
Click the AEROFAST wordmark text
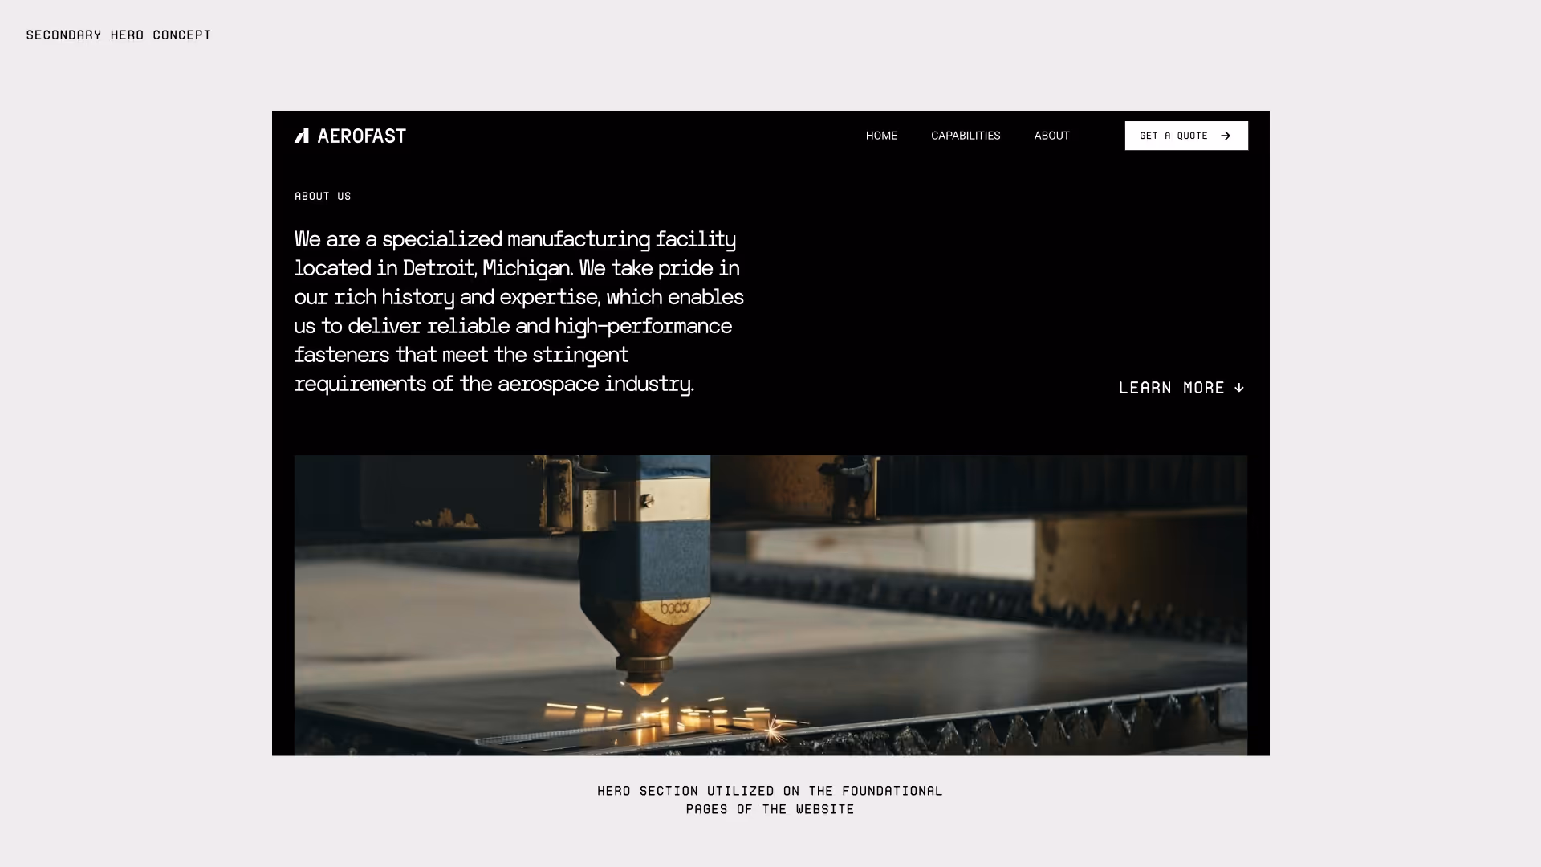362,136
